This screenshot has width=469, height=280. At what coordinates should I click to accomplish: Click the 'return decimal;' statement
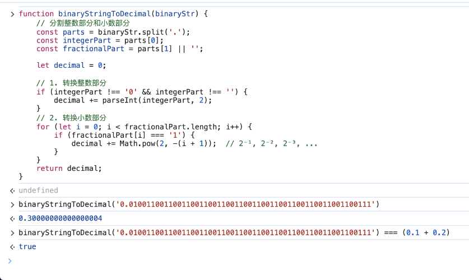point(69,168)
